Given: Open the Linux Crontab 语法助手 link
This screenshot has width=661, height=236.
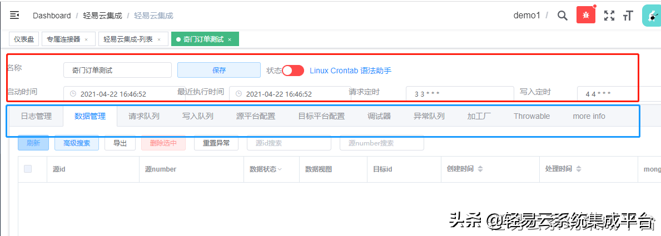Looking at the screenshot, I should (x=351, y=71).
